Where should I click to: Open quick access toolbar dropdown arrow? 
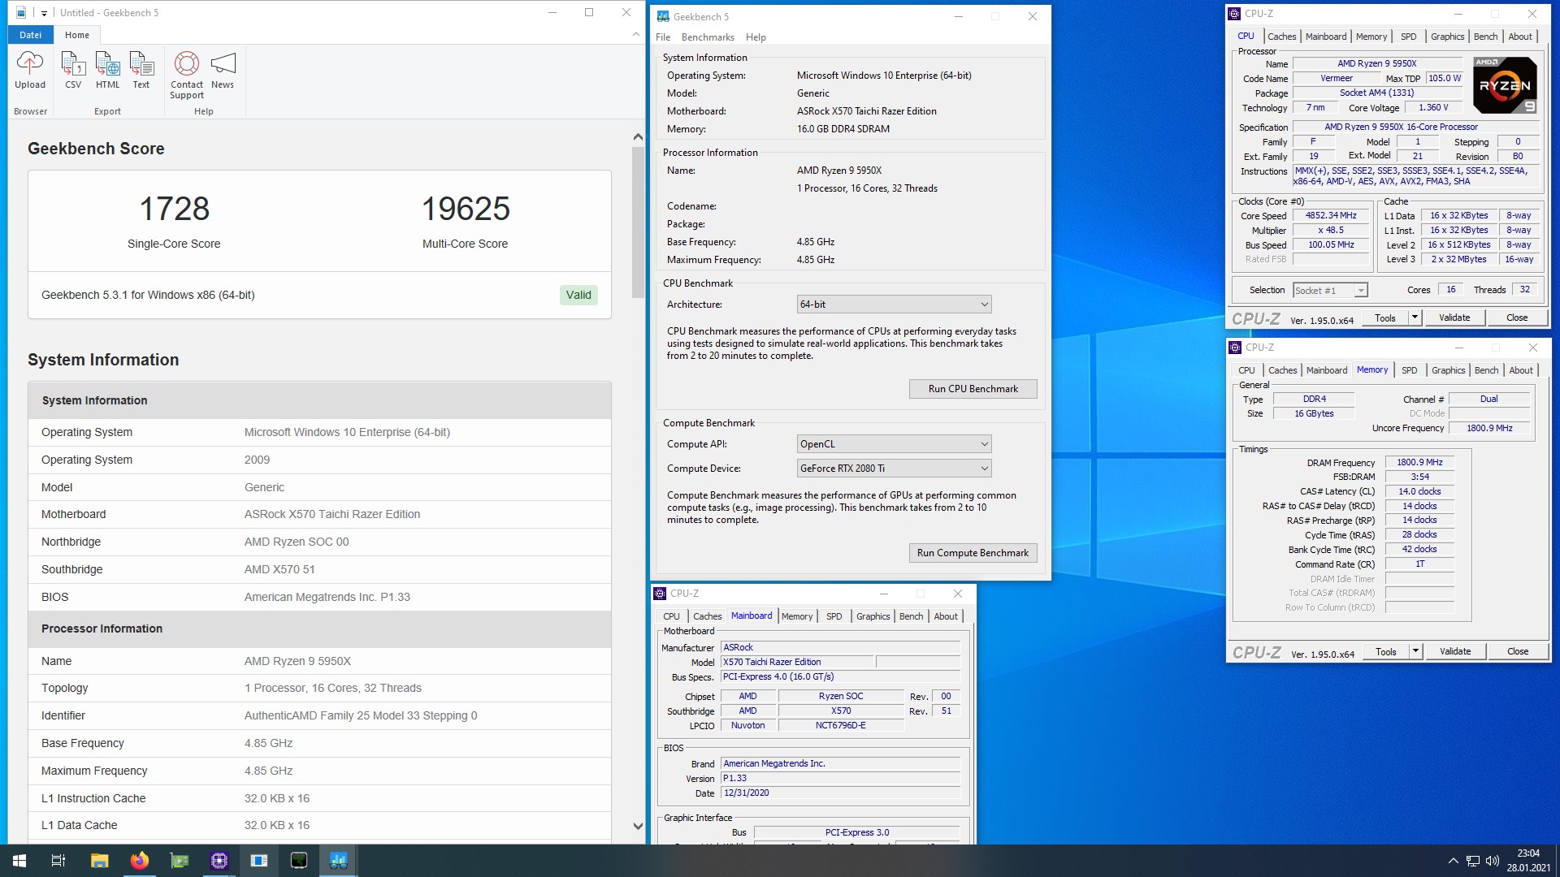(44, 13)
